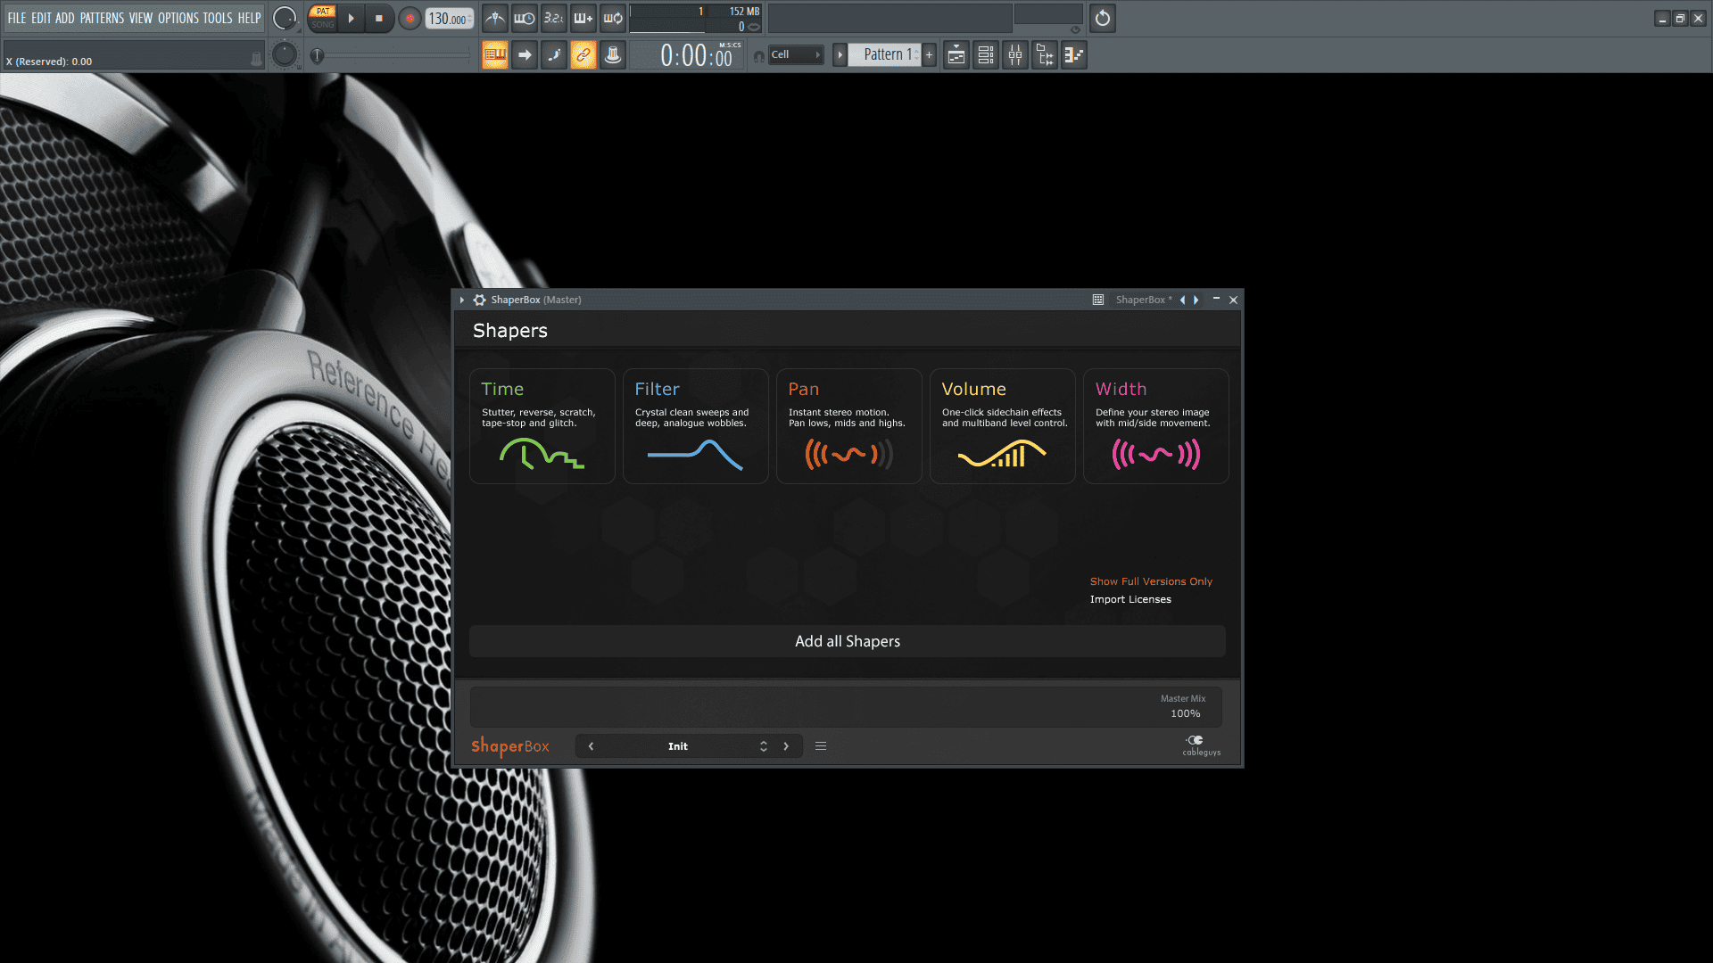Add the Width shaper
Screen dimensions: 1713x963
(x=1156, y=426)
